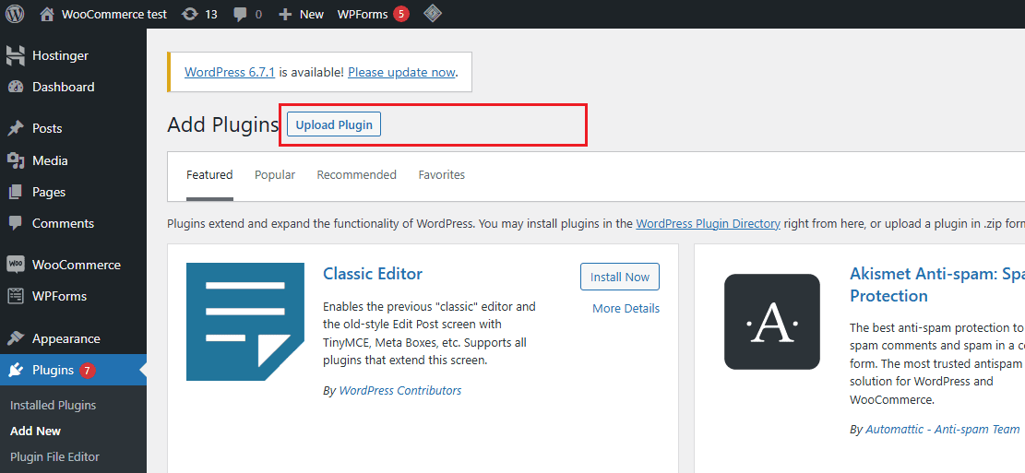Install the Classic Editor plugin now
The height and width of the screenshot is (473, 1025).
619,277
